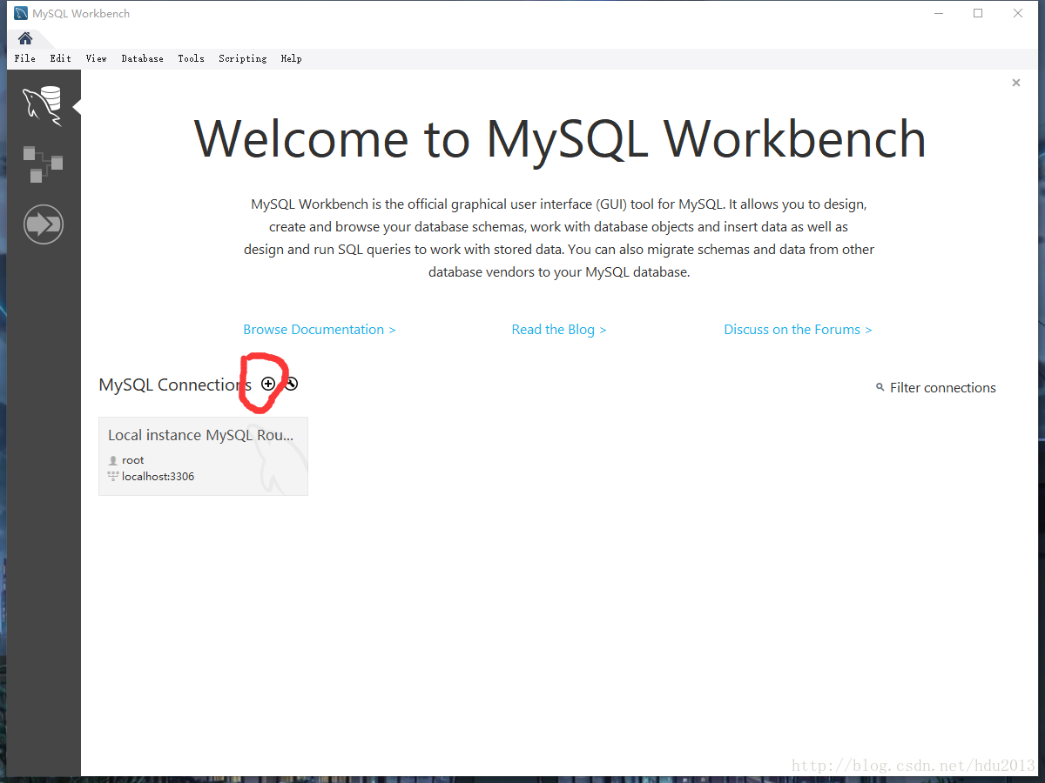Open the File menu

coord(25,58)
